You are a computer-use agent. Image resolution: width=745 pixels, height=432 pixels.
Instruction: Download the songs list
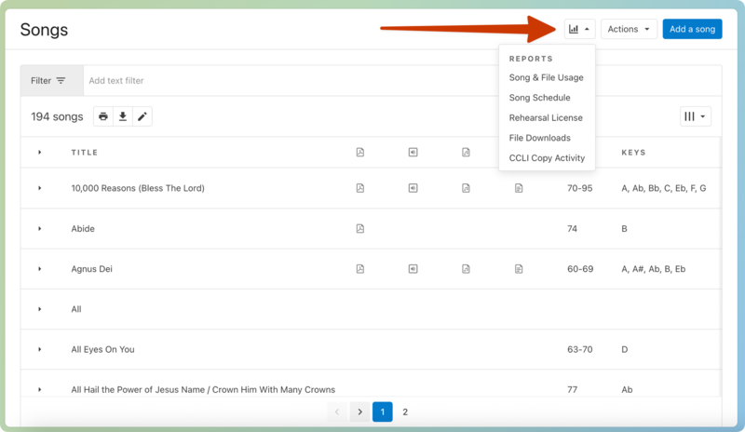(x=122, y=116)
